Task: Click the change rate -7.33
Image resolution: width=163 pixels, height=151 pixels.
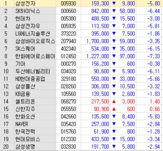Action: pyautogui.click(x=154, y=56)
